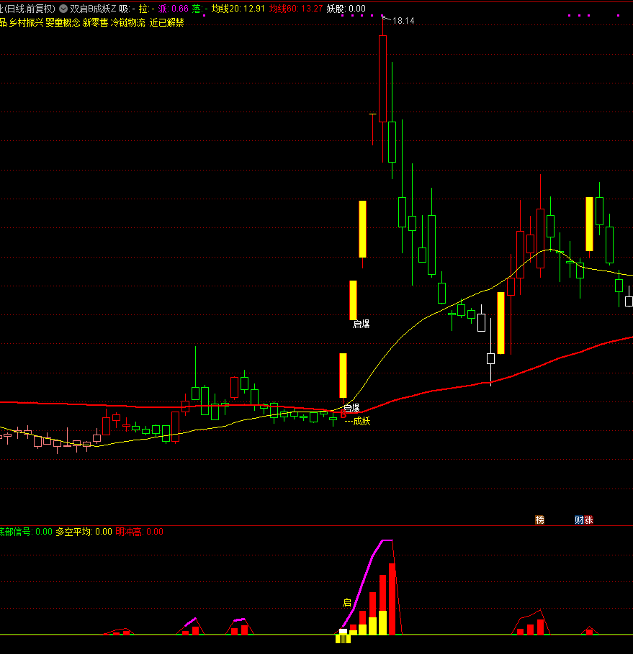Click the 榜 ranking badge icon

coord(540,519)
